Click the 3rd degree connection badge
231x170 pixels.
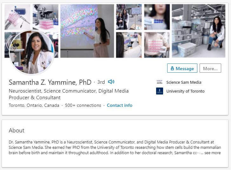click(x=101, y=82)
